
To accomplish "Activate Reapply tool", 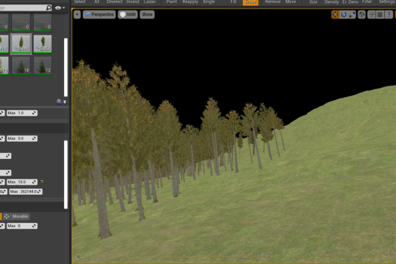I will tap(191, 2).
